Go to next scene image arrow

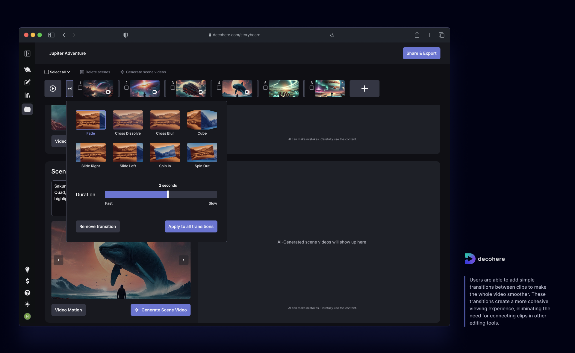[x=184, y=260]
